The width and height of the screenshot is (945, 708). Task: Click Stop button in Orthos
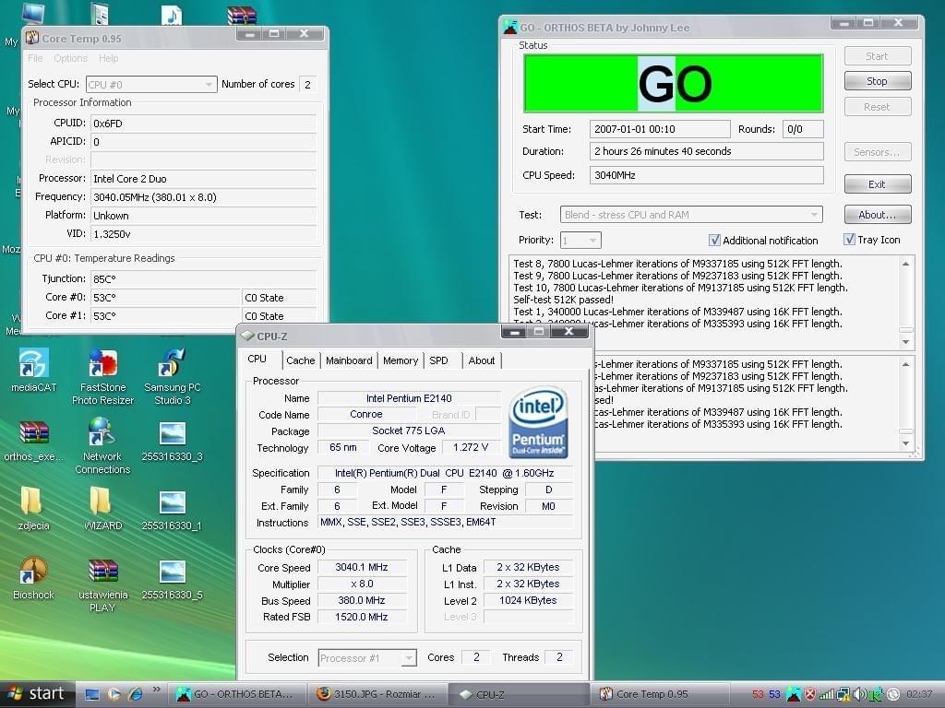(877, 81)
